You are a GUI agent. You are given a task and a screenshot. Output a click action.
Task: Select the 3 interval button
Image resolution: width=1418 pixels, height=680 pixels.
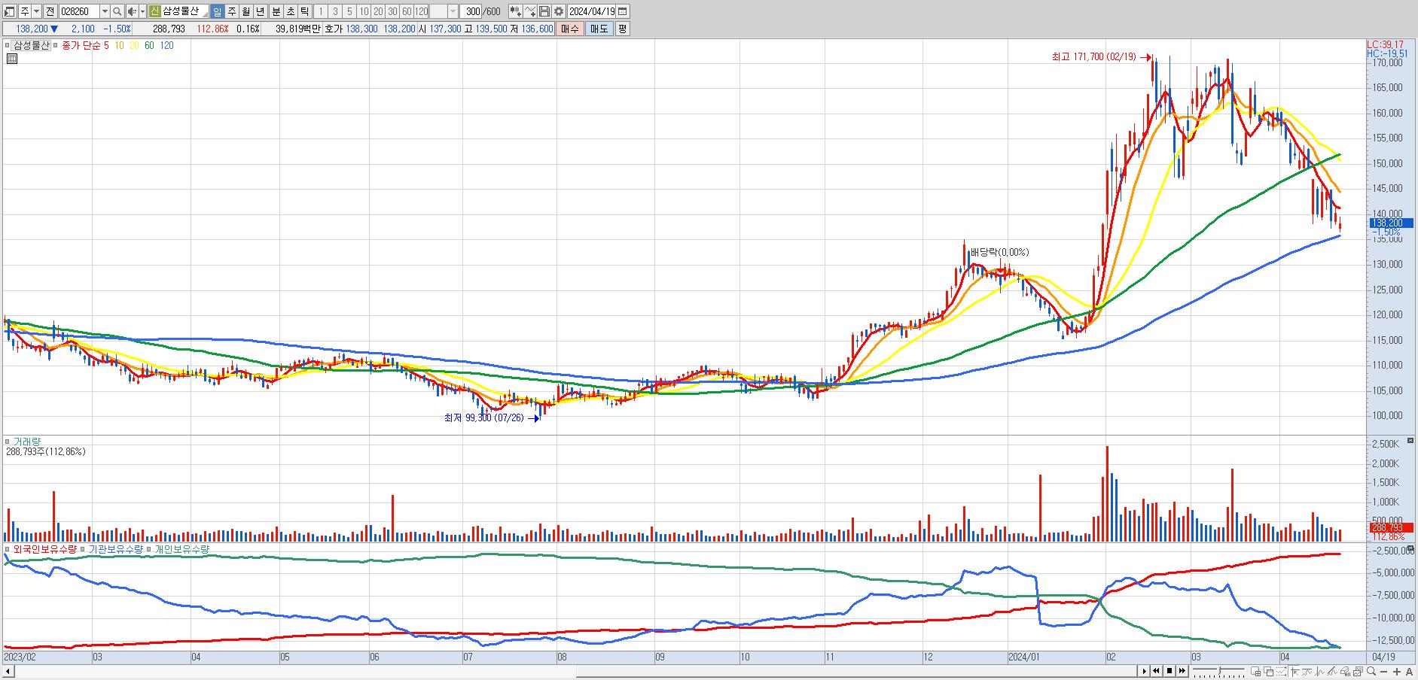tap(335, 11)
